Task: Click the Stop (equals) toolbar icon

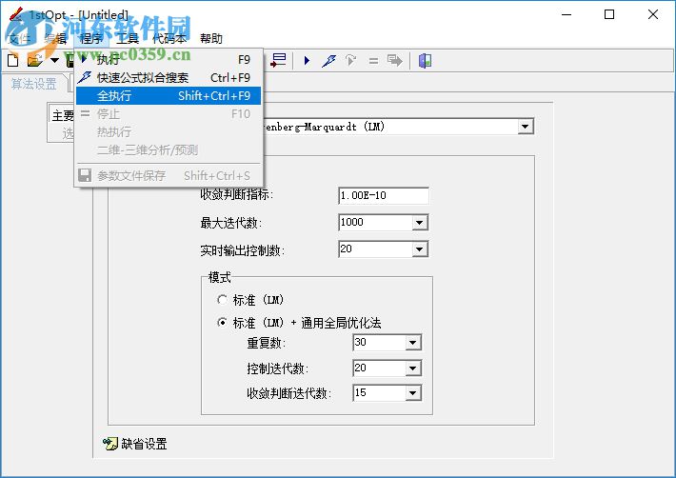Action: 373,61
